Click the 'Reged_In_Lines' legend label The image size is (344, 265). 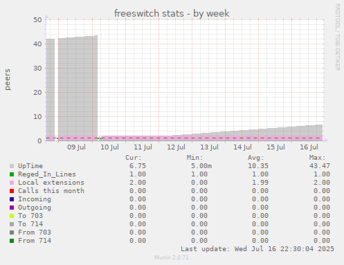point(47,174)
